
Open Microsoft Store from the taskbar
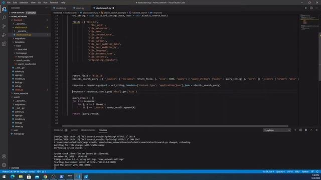click(x=29, y=176)
